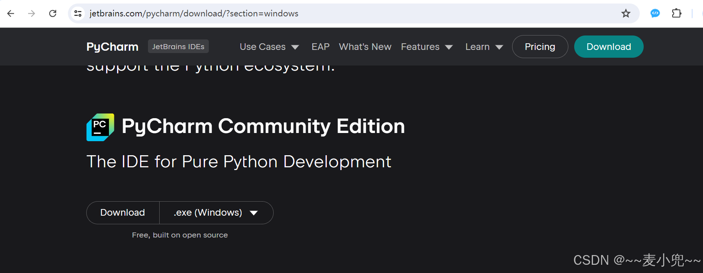This screenshot has width=703, height=273.
Task: Click the PyCharm Community Edition heading
Action: pos(263,126)
